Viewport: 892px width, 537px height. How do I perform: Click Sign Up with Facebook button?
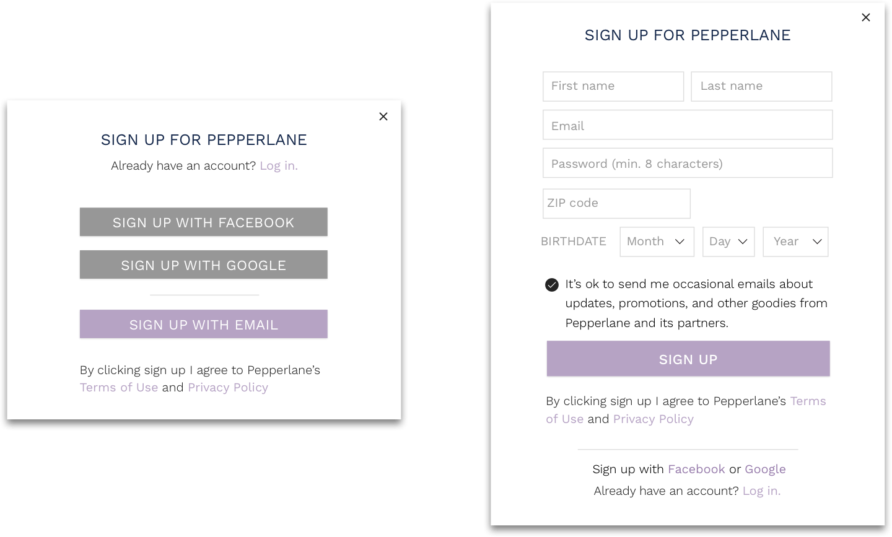[203, 222]
